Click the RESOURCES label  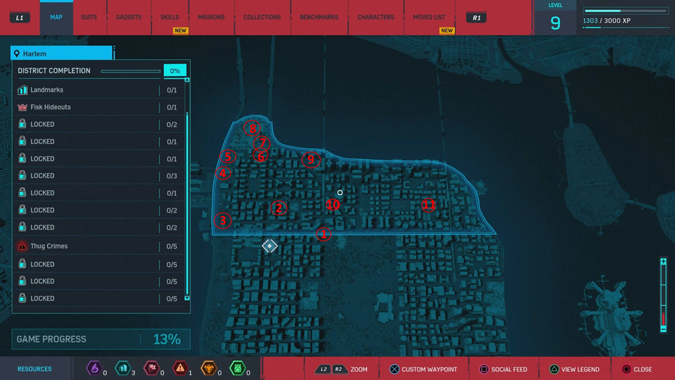[x=34, y=369]
